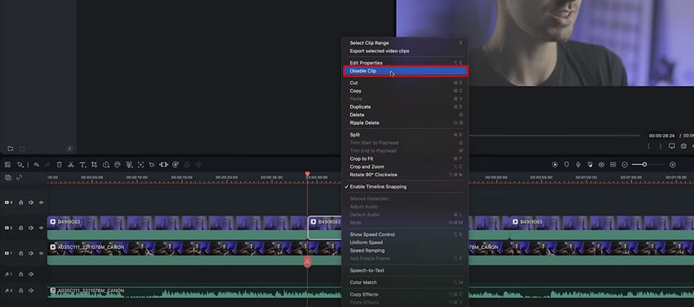Click the track view rectangle icon before zoom
This screenshot has height=307, width=694.
(613, 165)
